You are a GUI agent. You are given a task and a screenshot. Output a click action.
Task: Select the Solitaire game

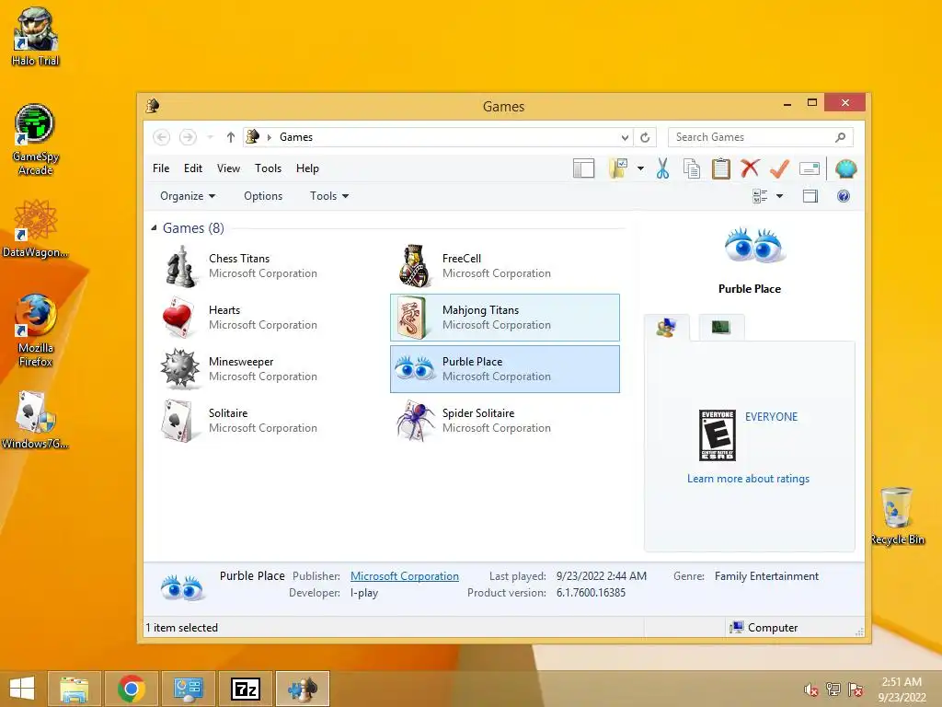point(270,421)
